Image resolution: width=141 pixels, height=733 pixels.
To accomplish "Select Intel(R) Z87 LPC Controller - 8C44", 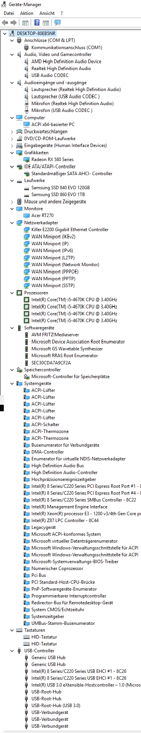I will coord(65,521).
